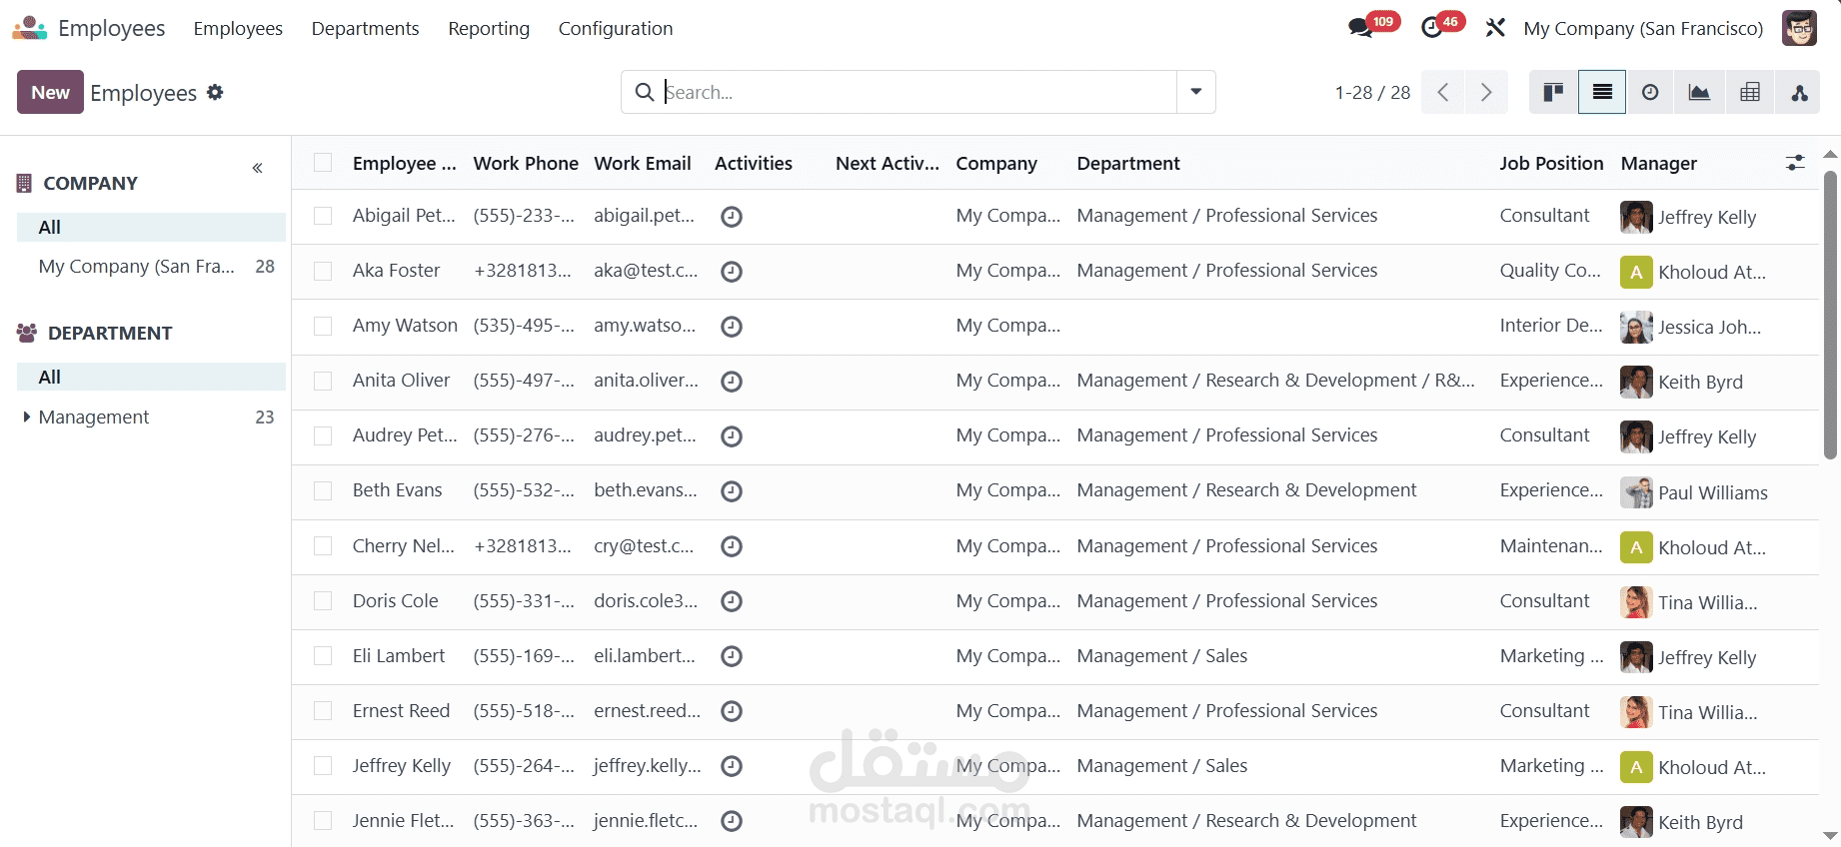Switch to Kanban view
This screenshot has height=847, width=1841.
(1553, 92)
